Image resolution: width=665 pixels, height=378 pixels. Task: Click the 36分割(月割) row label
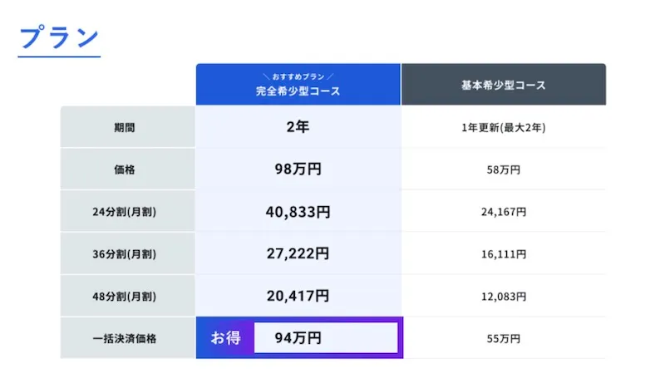pyautogui.click(x=127, y=253)
